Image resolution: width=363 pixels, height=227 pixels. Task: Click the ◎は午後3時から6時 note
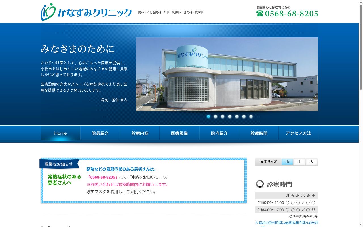303,216
